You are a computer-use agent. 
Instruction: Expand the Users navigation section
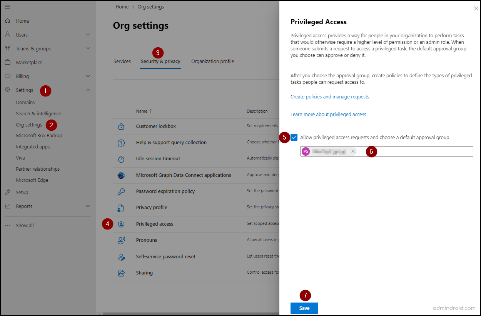click(x=88, y=34)
